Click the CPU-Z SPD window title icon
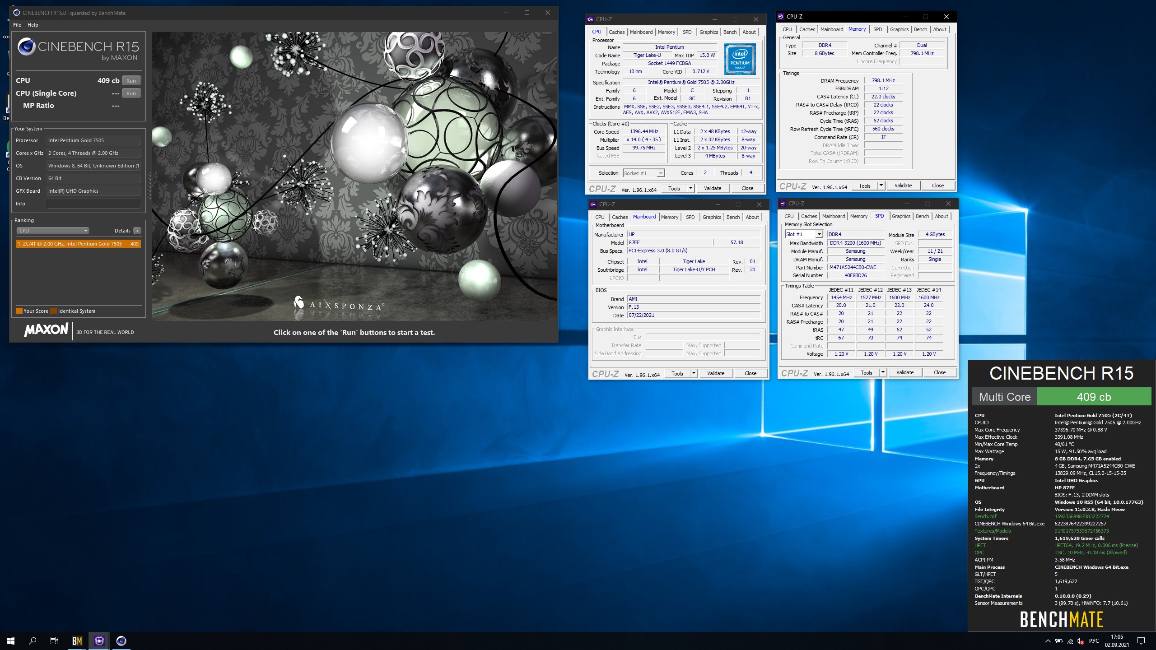Screen dimensions: 1156x650 coord(783,204)
